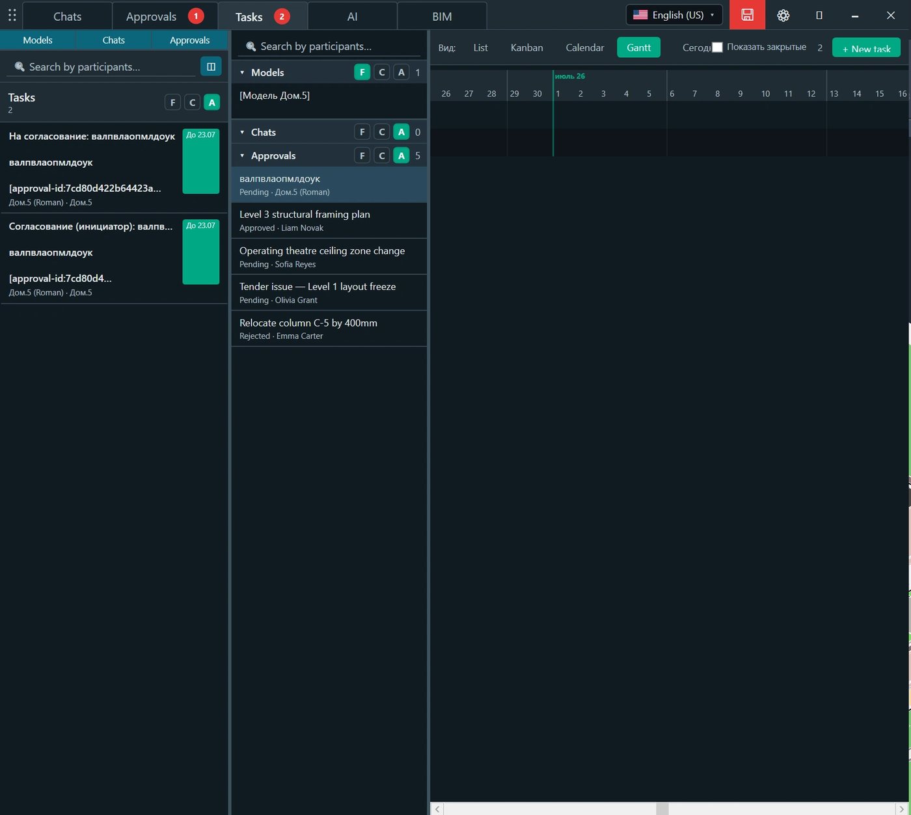Select Relocate column C-5 by 400mm approval
The width and height of the screenshot is (911, 815).
click(x=329, y=328)
